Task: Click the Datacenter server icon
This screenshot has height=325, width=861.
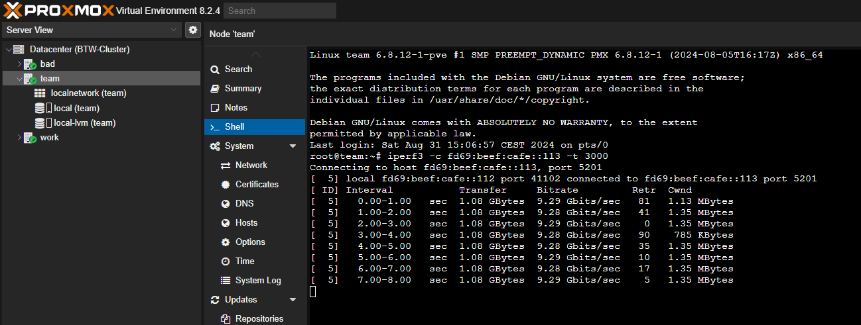Action: point(19,50)
